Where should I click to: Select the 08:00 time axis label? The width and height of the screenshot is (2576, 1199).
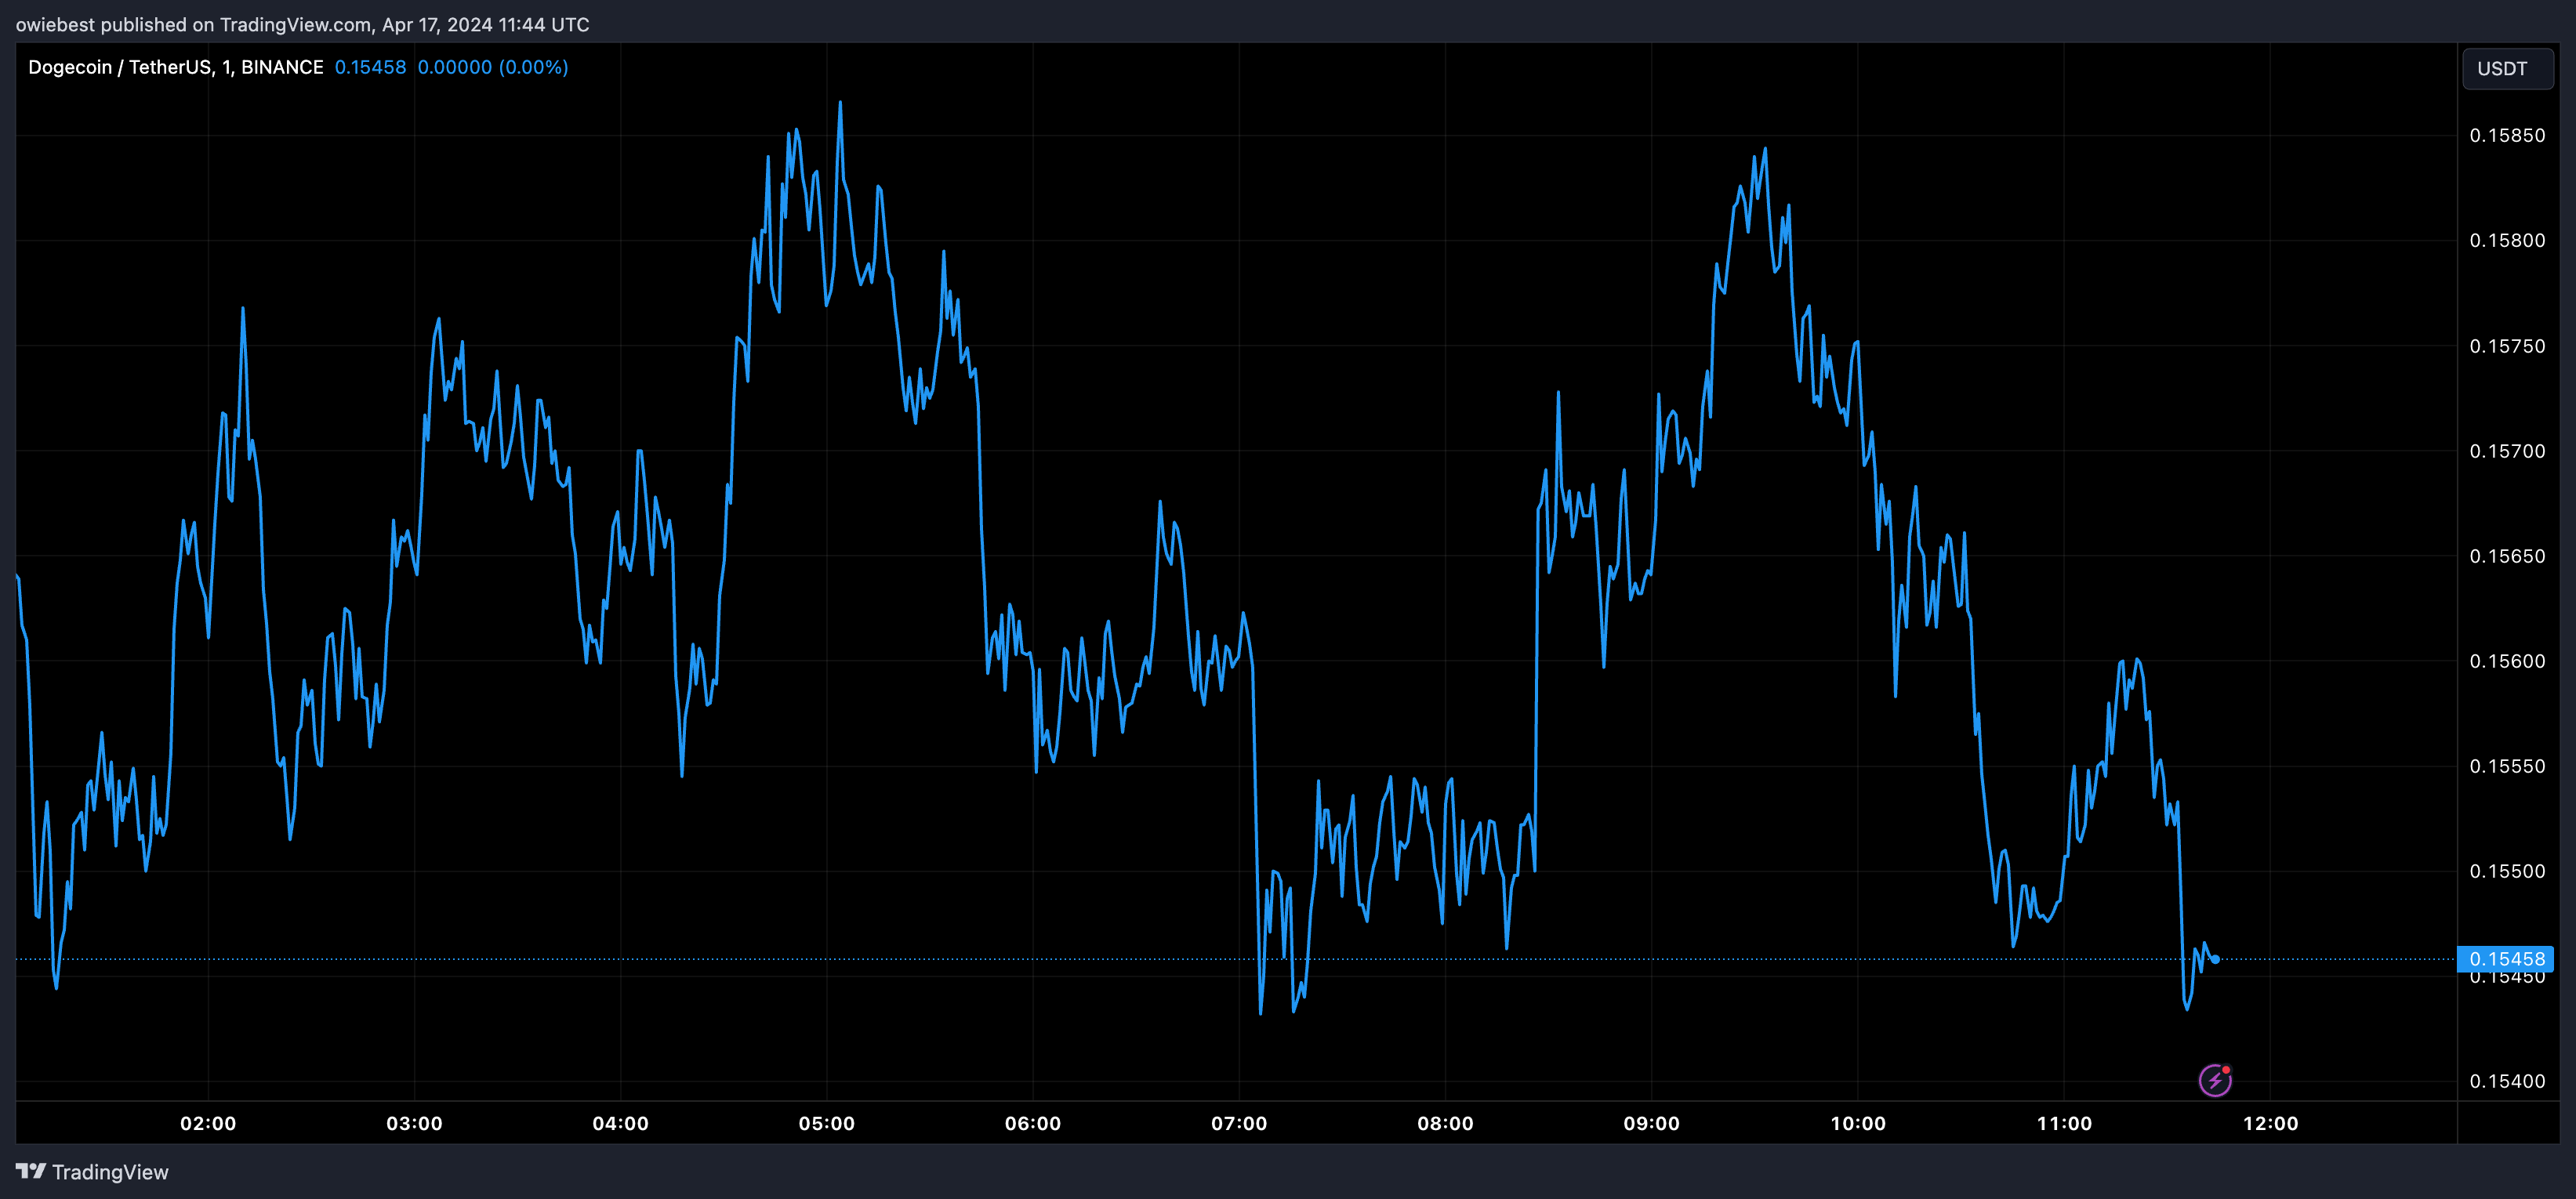click(1445, 1123)
